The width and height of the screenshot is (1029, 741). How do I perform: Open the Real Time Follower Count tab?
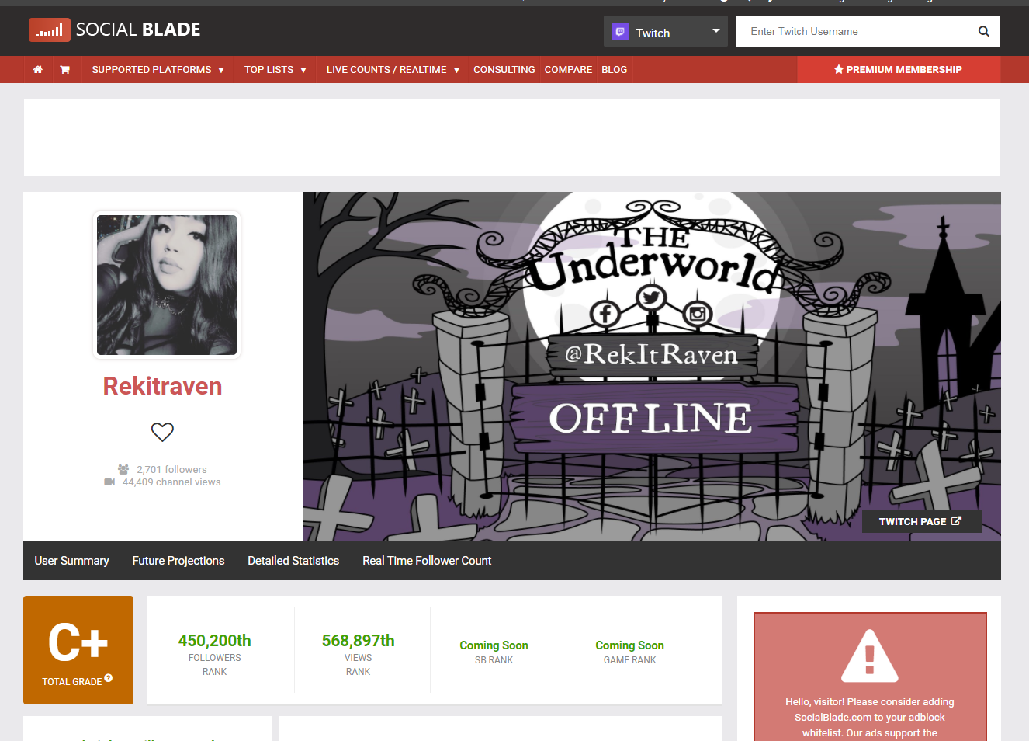[427, 561]
